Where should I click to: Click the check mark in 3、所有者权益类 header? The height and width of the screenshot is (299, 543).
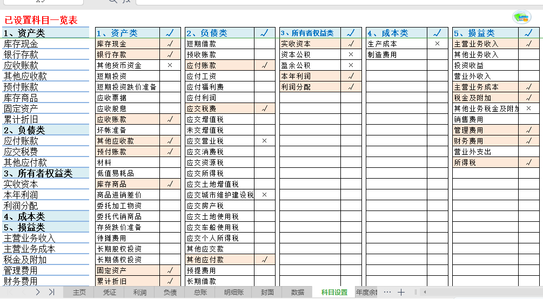(x=351, y=33)
